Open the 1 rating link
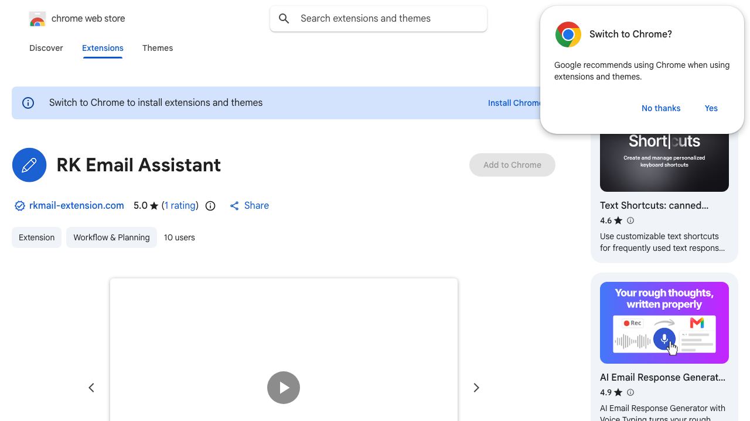750x421 pixels. (180, 206)
